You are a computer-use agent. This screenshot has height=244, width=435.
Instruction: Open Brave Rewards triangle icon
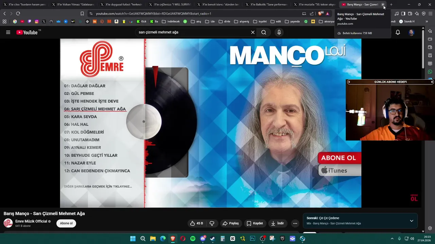(327, 14)
